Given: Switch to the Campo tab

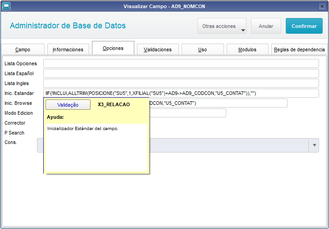Looking at the screenshot, I should coord(23,49).
